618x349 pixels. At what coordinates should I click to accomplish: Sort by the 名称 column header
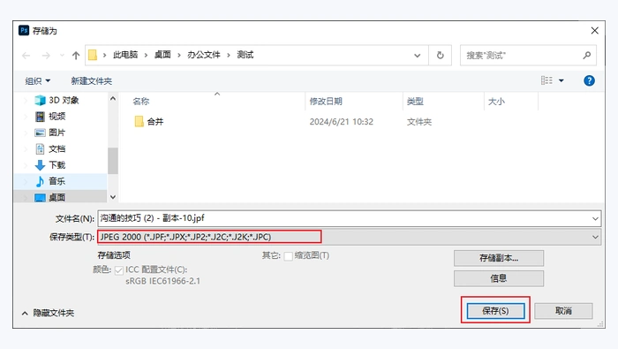141,102
